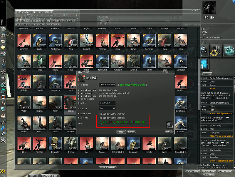Viewport: 235px width, 177px height.
Task: Switch to the 5th Division tab
Action: 23,25
